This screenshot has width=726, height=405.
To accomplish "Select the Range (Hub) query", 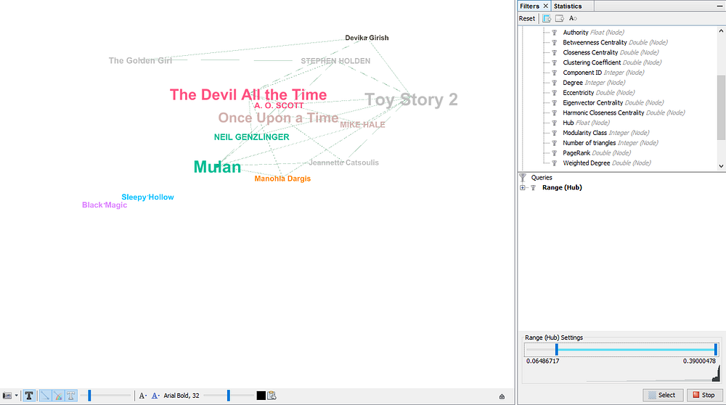I will (562, 187).
